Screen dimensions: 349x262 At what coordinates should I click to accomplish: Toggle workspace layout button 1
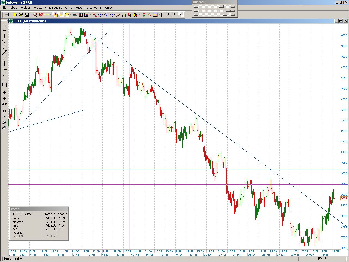164,15
